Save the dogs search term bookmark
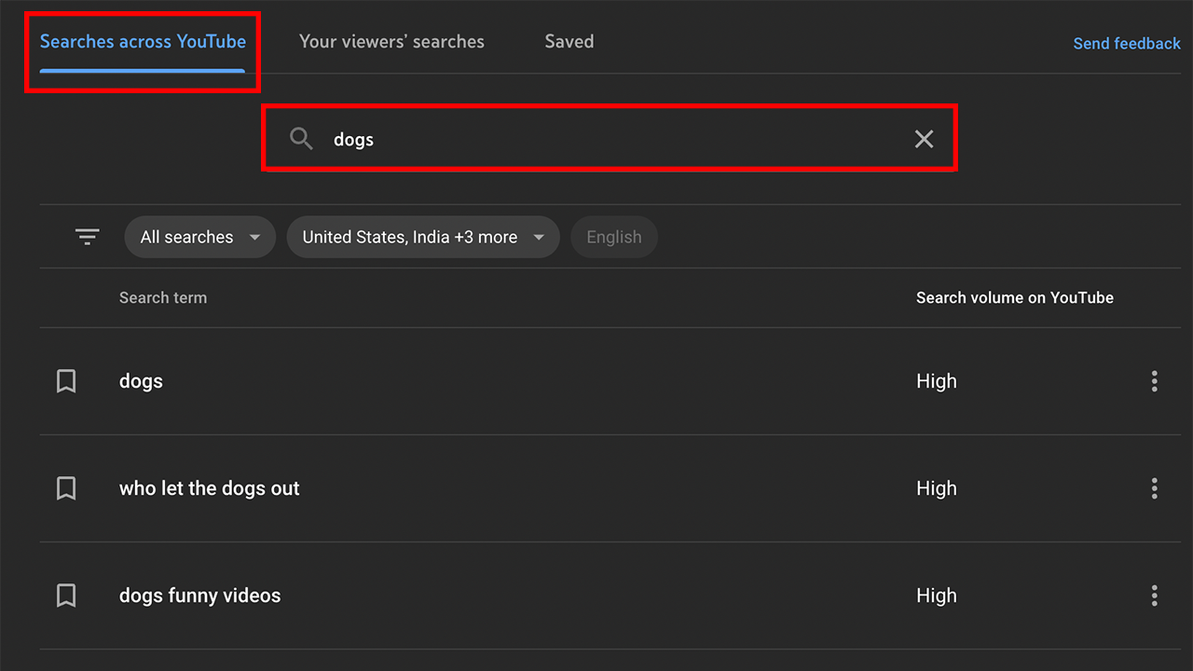 [x=66, y=381]
